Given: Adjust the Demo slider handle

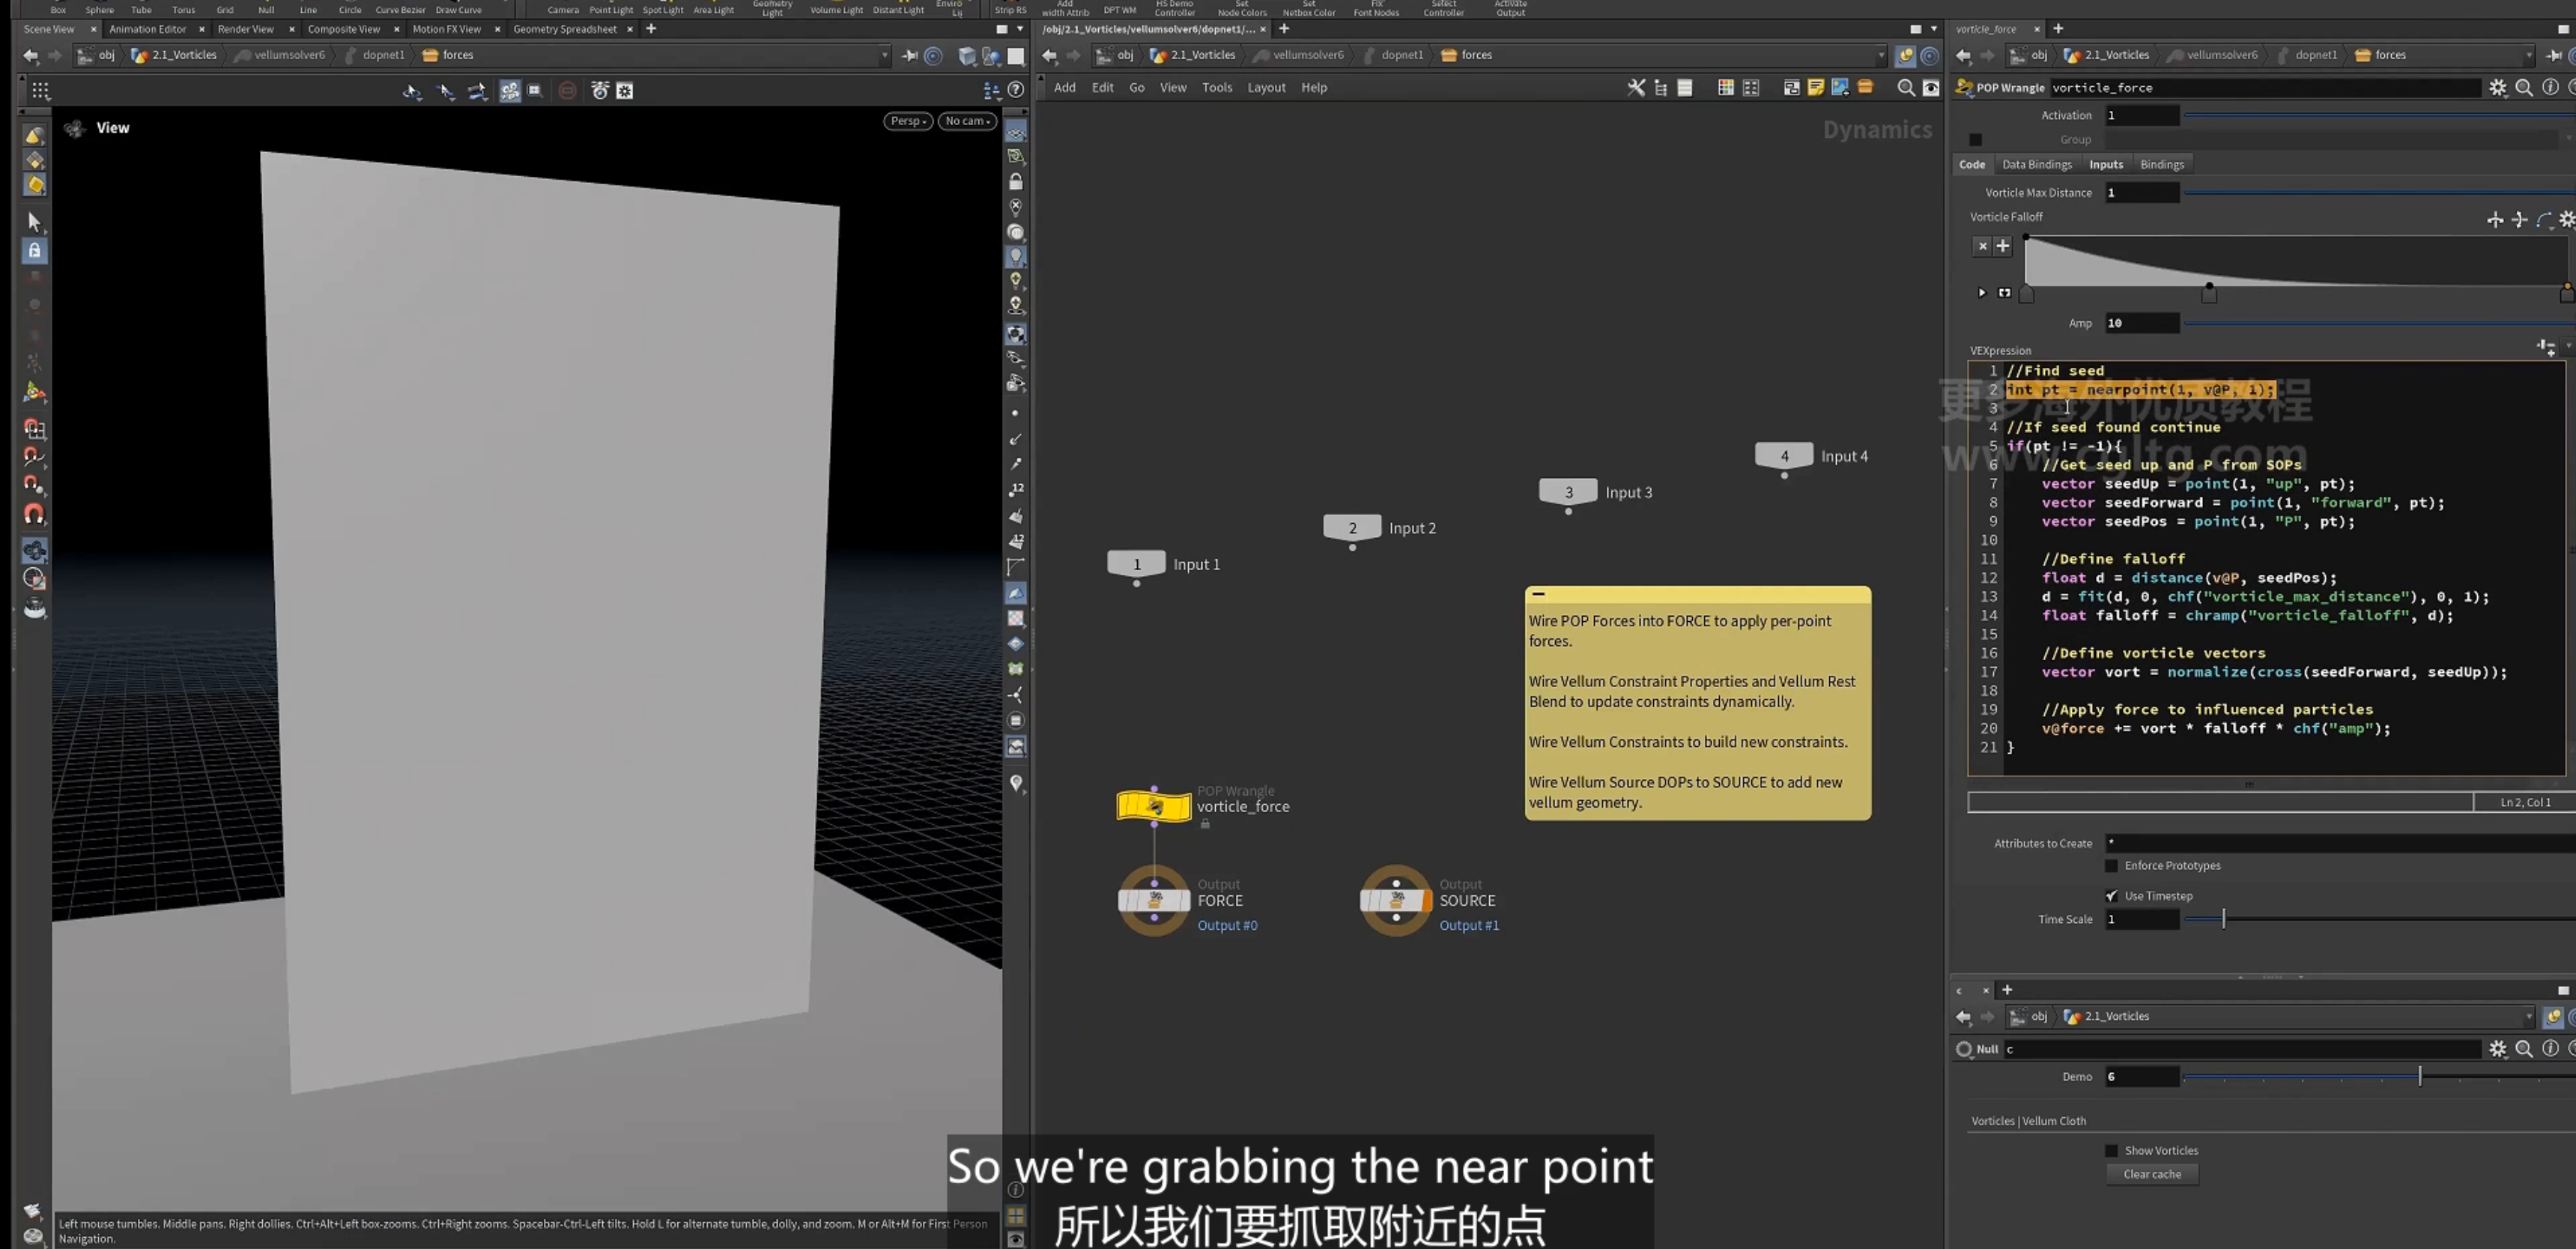Looking at the screenshot, I should tap(2420, 1077).
